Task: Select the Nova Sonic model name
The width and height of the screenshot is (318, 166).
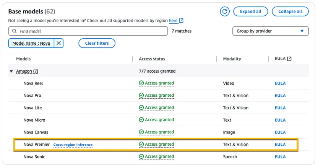Action: click(x=34, y=157)
